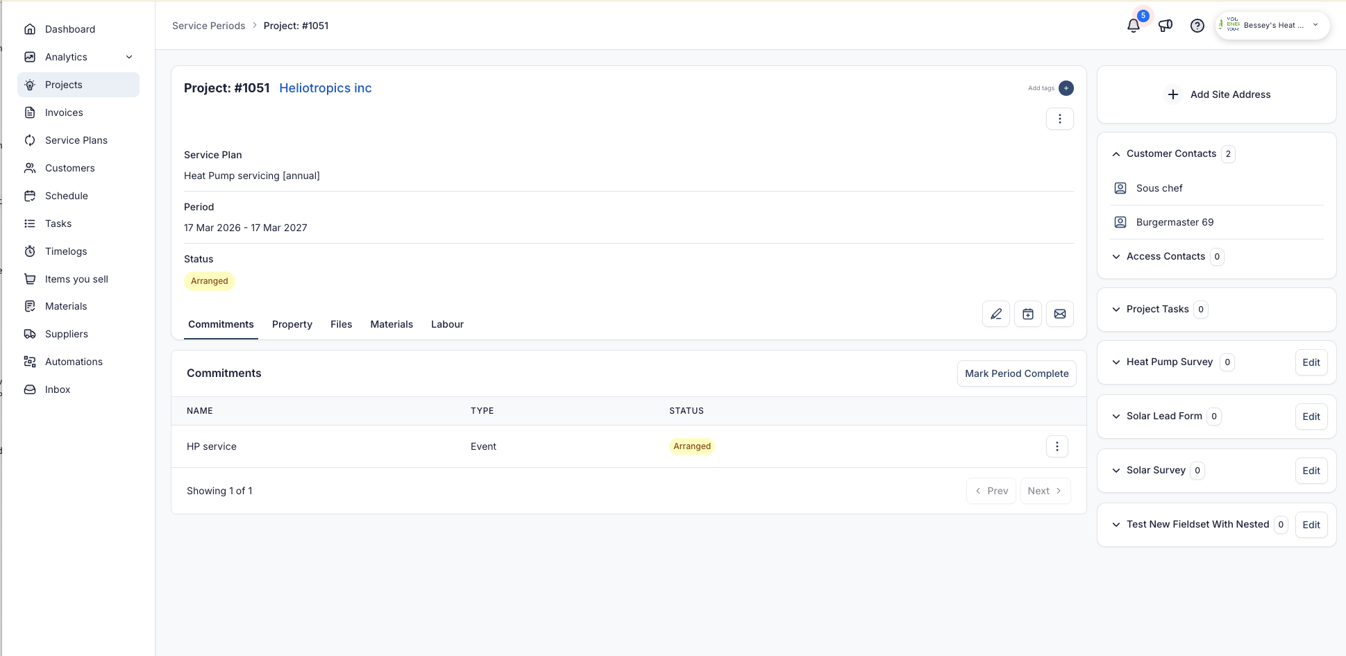The width and height of the screenshot is (1346, 656).
Task: Click Add Site Address
Action: click(x=1218, y=94)
